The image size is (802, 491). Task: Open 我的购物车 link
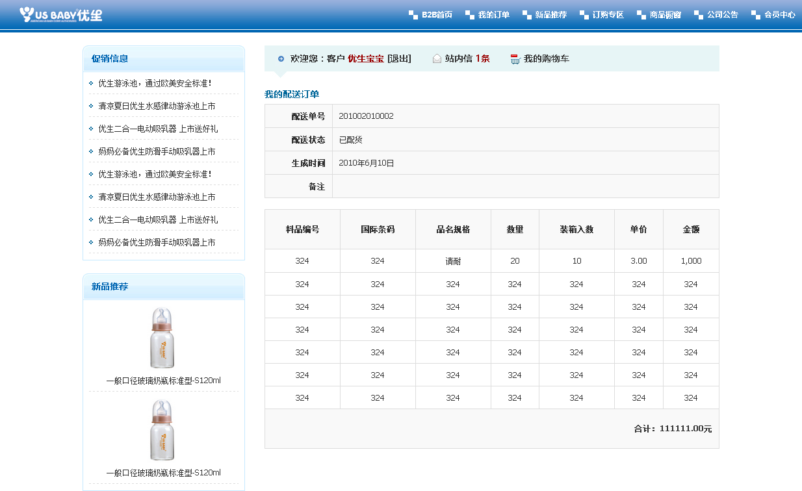point(546,59)
